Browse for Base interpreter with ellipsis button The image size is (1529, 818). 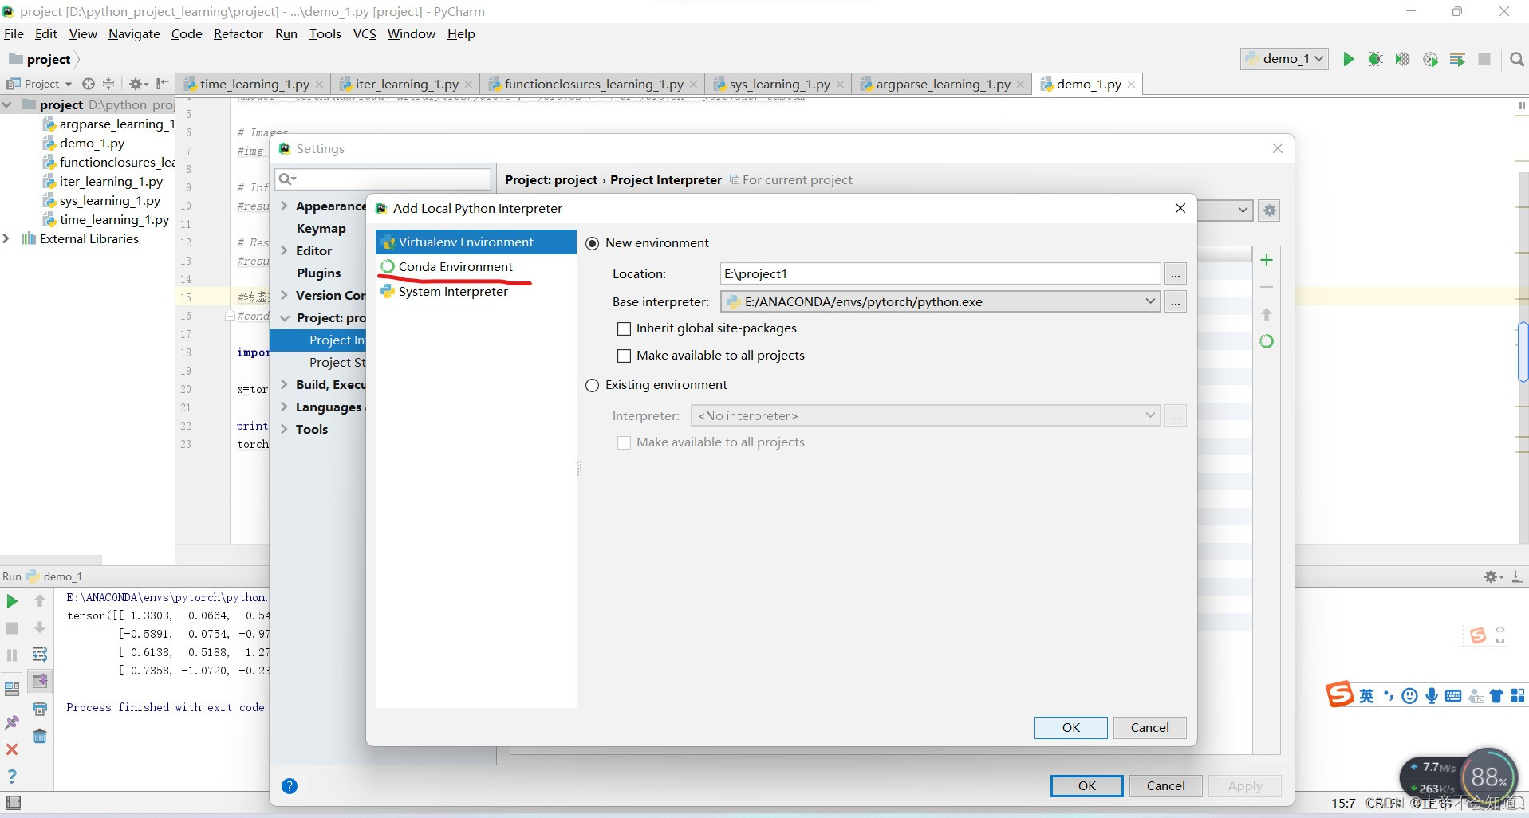1175,302
